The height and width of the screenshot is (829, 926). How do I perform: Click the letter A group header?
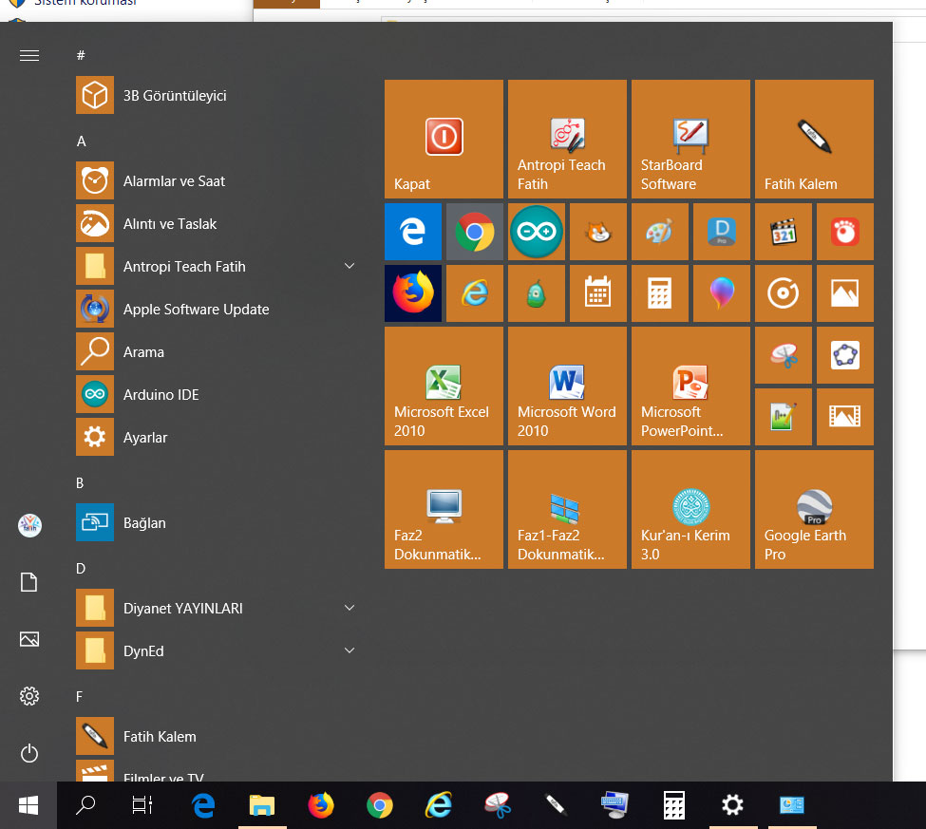pyautogui.click(x=82, y=141)
